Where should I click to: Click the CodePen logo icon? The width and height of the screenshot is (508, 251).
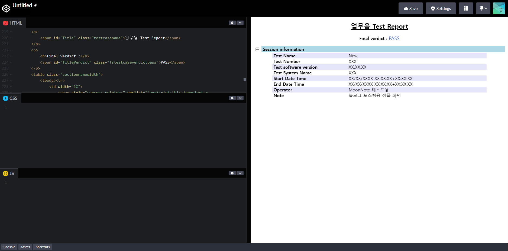[6, 8]
